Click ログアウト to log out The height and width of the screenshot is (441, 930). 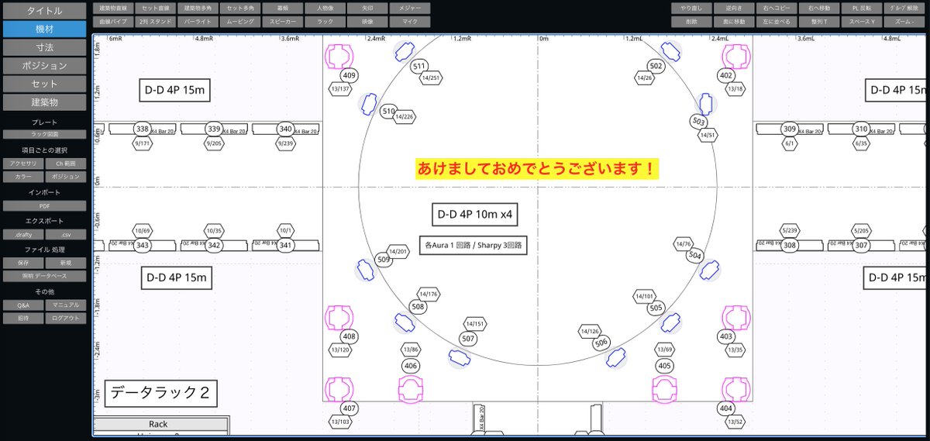(66, 319)
